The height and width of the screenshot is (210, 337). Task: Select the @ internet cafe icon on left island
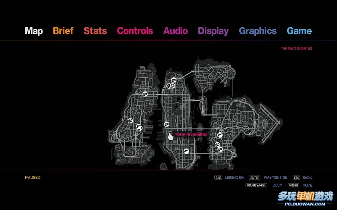tap(130, 121)
